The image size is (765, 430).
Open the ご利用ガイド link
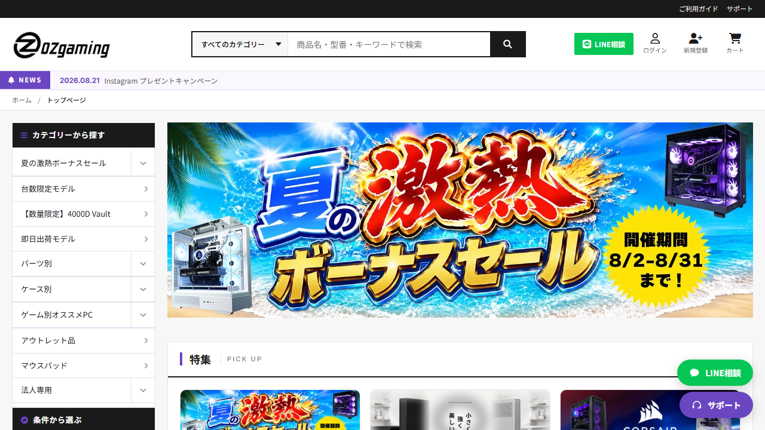699,9
